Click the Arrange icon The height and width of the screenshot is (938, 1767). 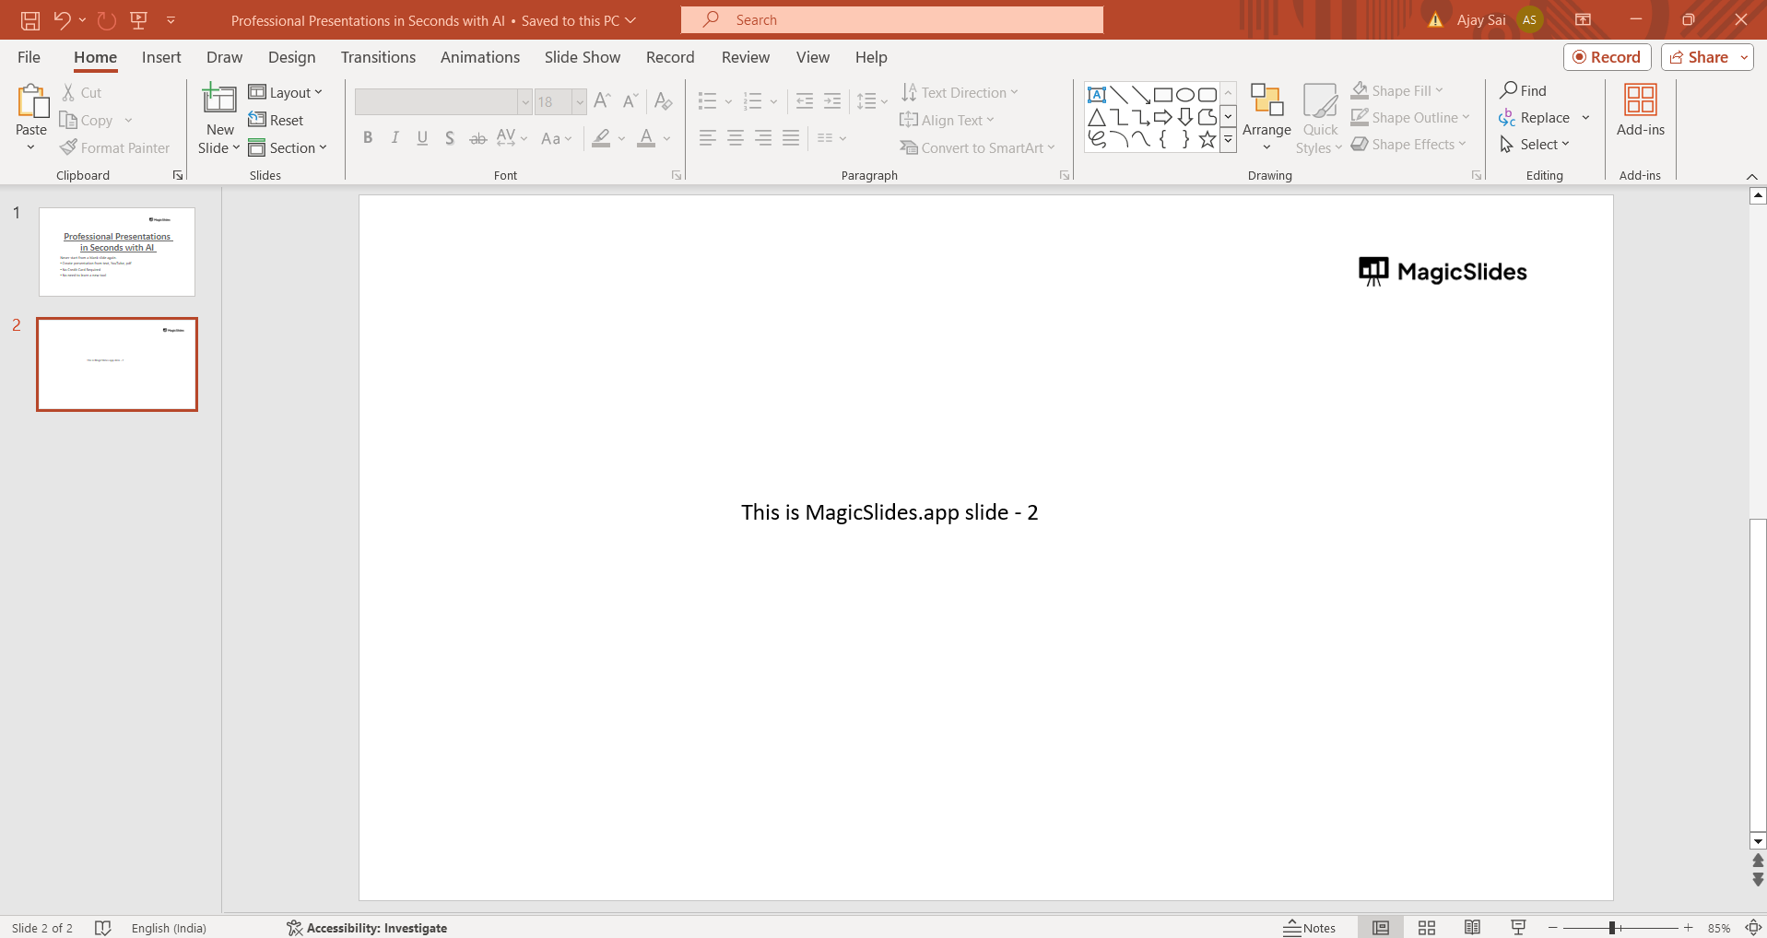[x=1266, y=100]
